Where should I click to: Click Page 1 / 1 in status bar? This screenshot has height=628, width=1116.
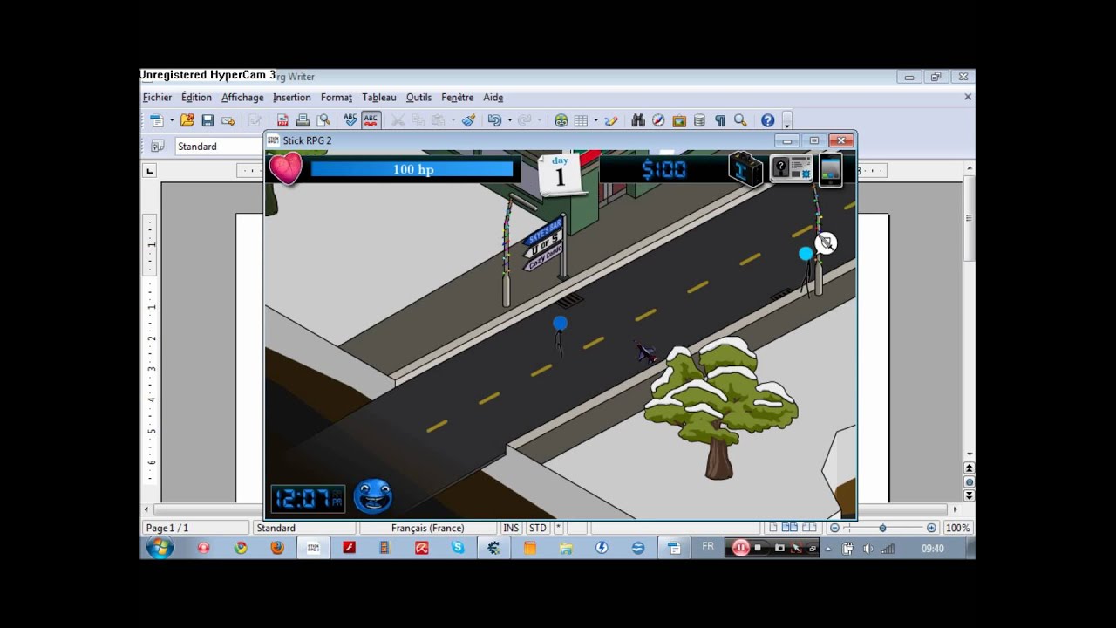(195, 528)
